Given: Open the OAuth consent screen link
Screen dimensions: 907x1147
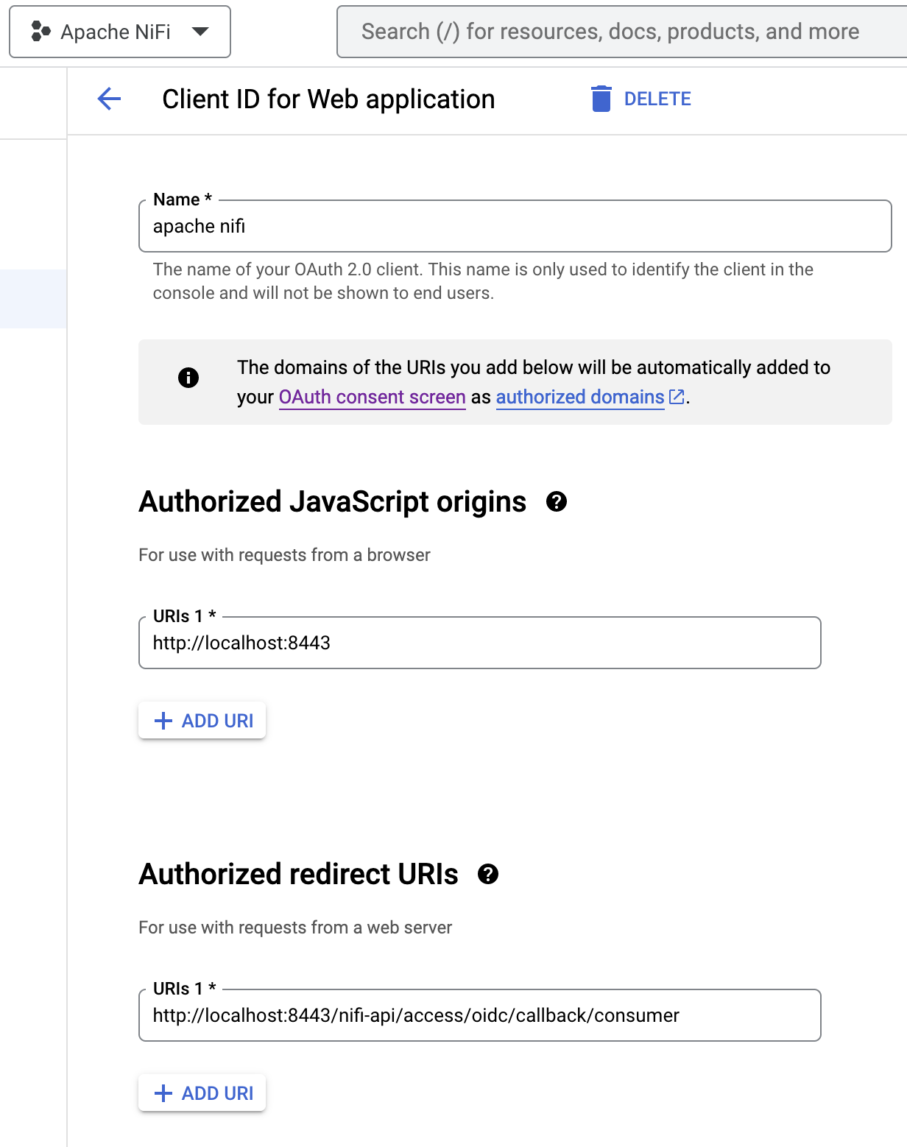Looking at the screenshot, I should tap(371, 397).
